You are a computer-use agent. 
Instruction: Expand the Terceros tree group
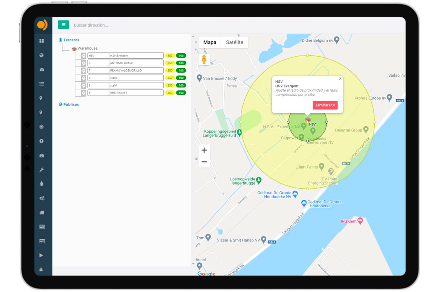point(71,40)
